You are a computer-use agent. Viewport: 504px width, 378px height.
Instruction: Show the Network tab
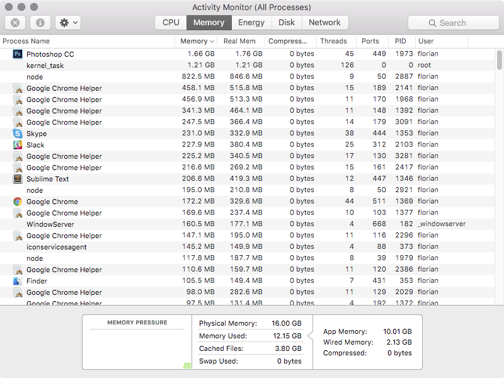(x=324, y=23)
